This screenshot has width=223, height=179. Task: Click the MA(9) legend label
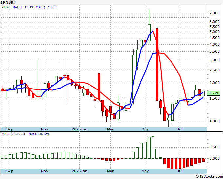(x=17, y=7)
